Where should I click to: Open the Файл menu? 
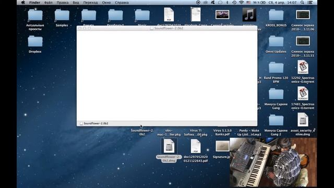click(x=49, y=3)
